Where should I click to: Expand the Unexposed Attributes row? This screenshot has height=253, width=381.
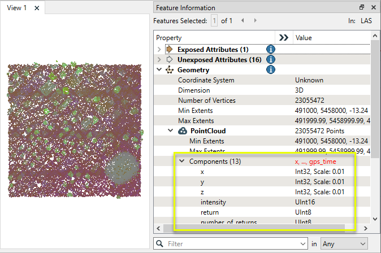159,60
